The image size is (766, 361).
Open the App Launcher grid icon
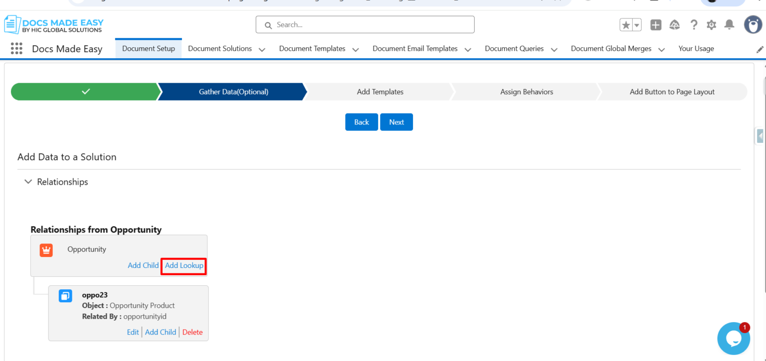16,48
